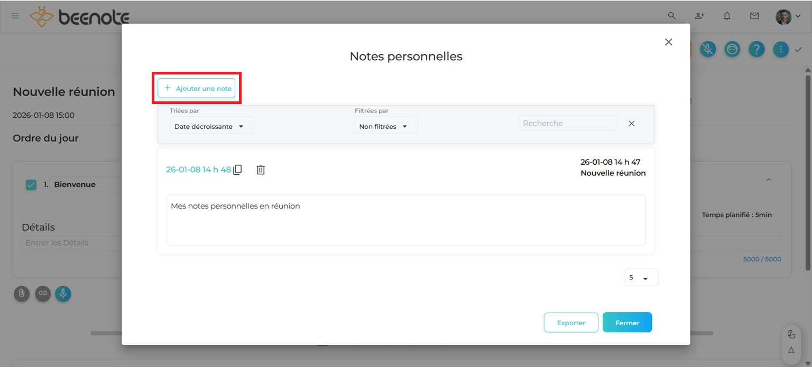Click the Exporter button
This screenshot has width=812, height=367.
(571, 323)
